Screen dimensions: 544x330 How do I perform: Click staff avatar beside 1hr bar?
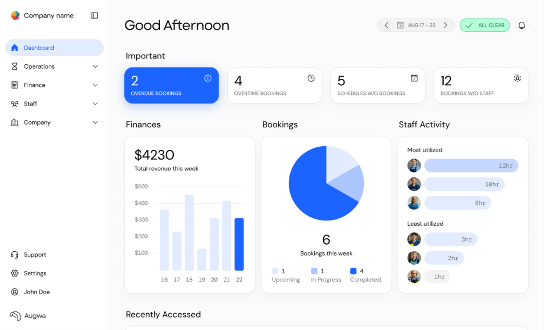[414, 276]
